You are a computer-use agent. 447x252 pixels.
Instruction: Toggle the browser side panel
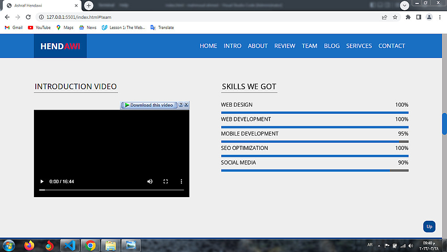(418, 17)
